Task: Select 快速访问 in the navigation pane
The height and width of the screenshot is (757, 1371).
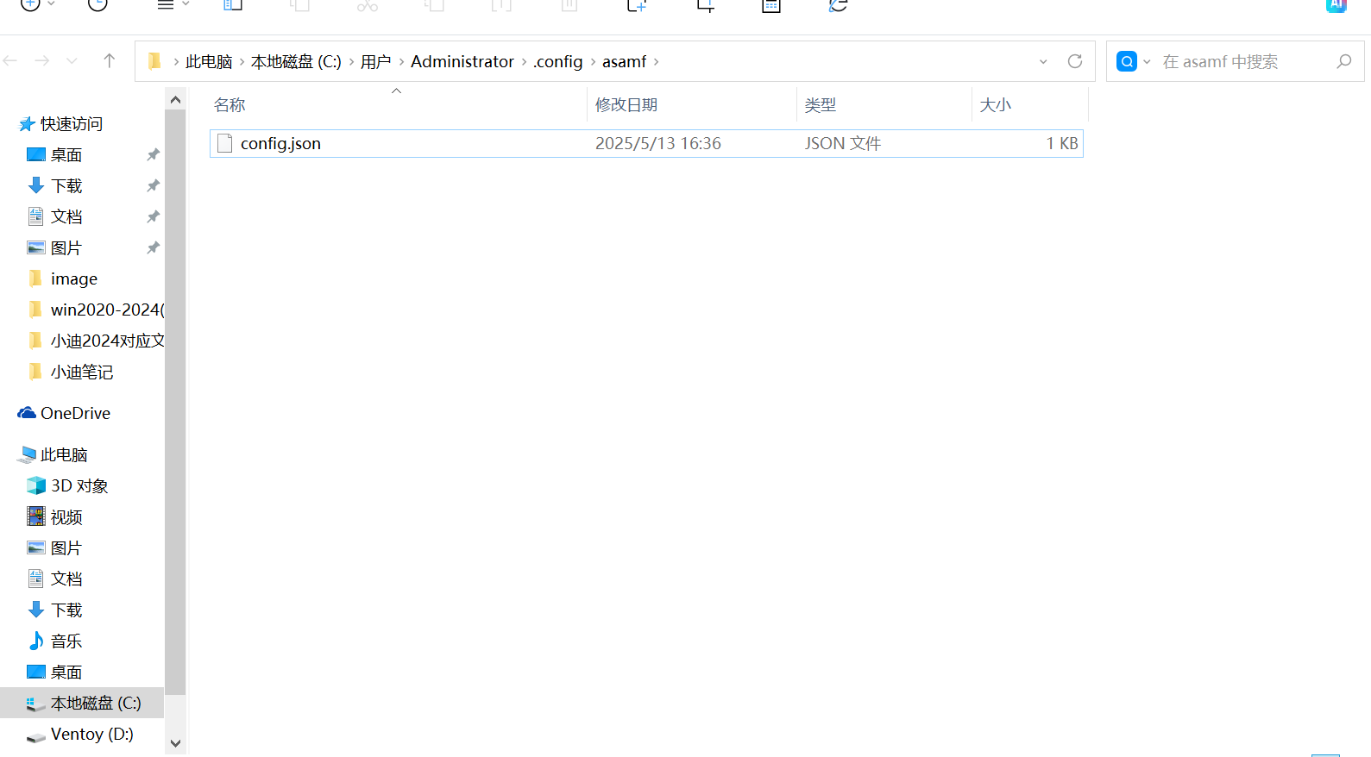Action: tap(72, 124)
